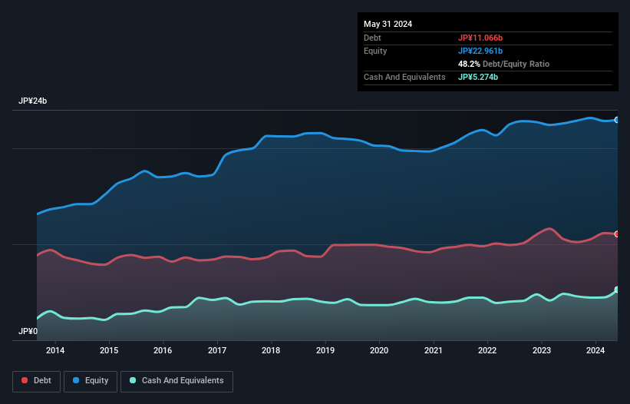
Task: Click the Equity row label in tooltip
Action: coord(375,51)
